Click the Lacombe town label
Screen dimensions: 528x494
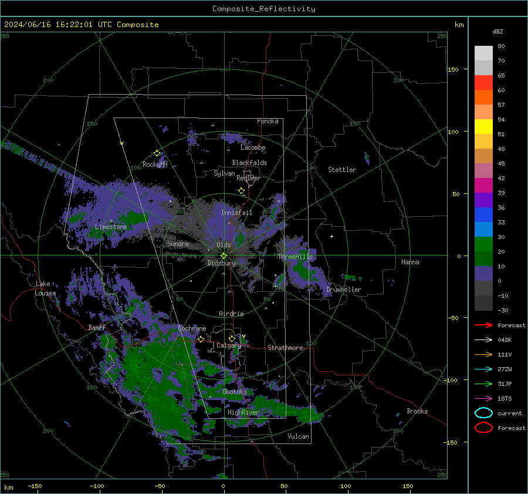pyautogui.click(x=253, y=147)
